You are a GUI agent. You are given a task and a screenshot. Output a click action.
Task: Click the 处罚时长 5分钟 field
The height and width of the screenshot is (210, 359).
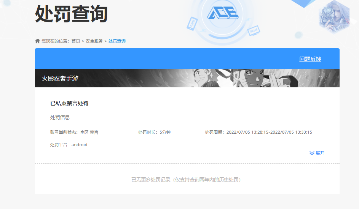154,132
